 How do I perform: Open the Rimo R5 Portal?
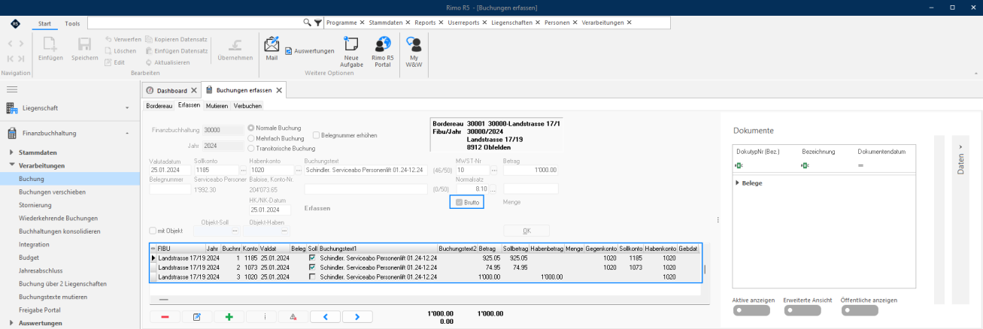[x=384, y=52]
